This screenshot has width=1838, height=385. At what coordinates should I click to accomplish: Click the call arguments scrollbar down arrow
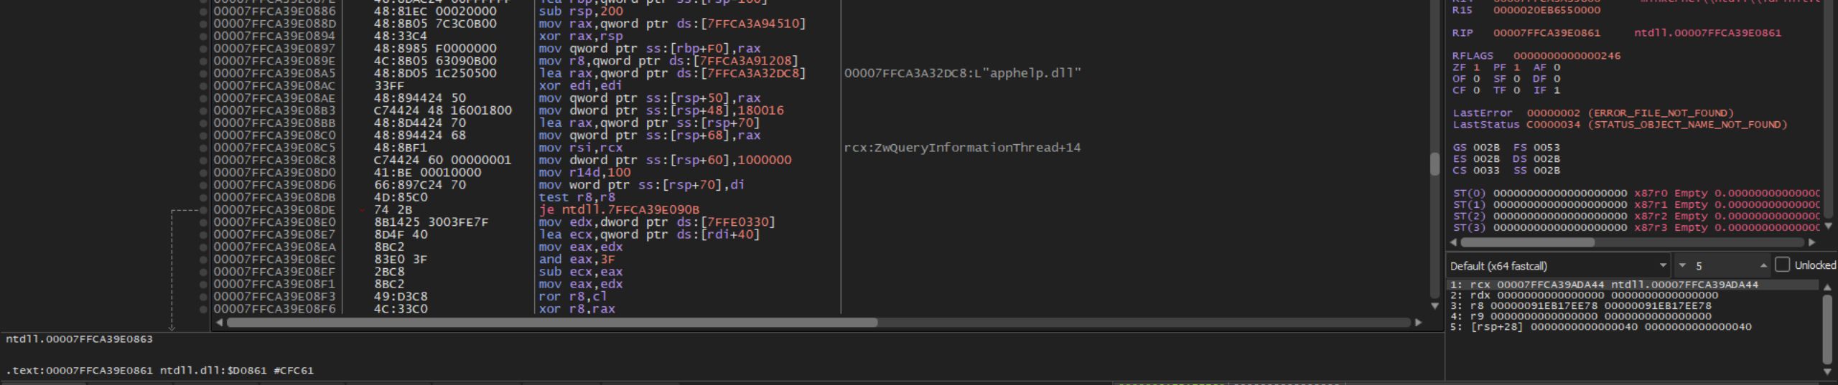1827,371
